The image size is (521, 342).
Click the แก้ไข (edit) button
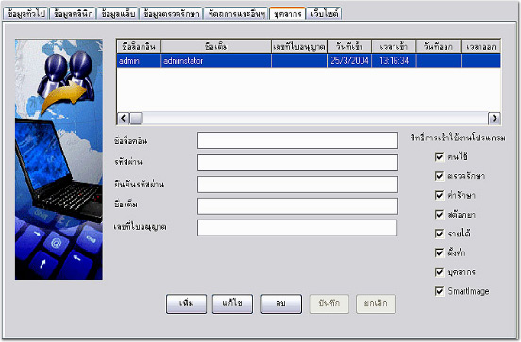pyautogui.click(x=232, y=303)
